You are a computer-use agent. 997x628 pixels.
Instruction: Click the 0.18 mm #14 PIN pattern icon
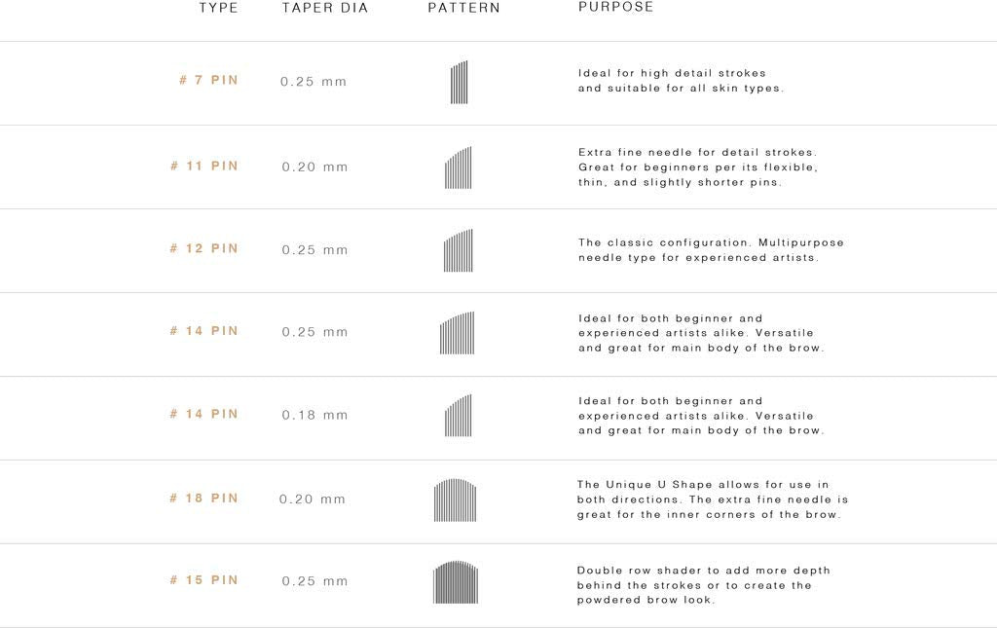[459, 416]
